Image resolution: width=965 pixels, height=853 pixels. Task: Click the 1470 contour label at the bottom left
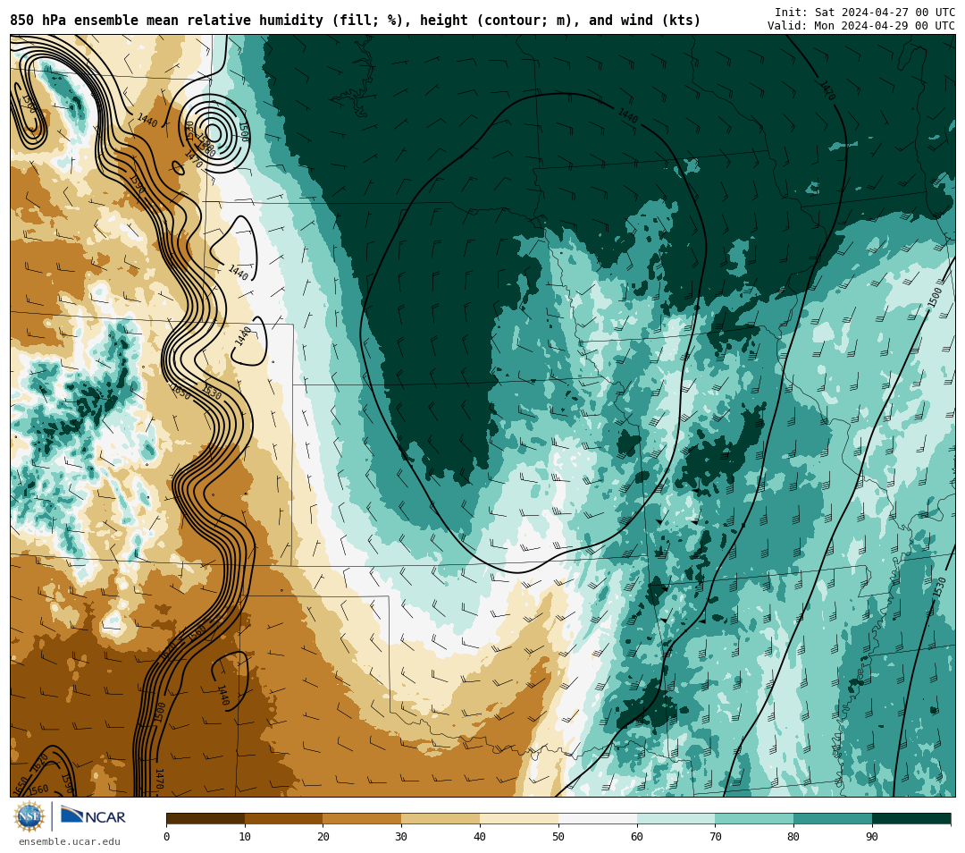tap(159, 779)
